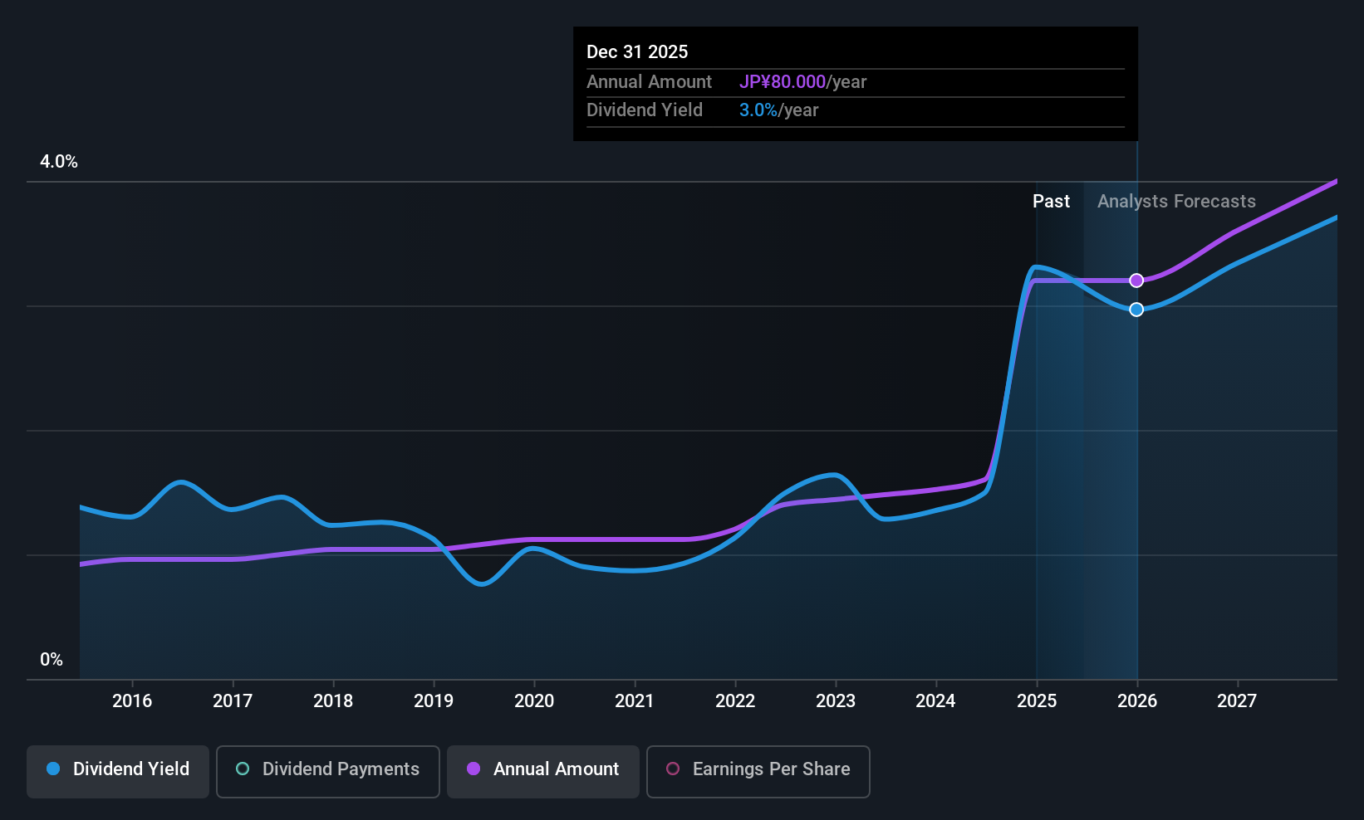Toggle the Annual Amount legend button
This screenshot has height=820, width=1364.
click(x=543, y=772)
